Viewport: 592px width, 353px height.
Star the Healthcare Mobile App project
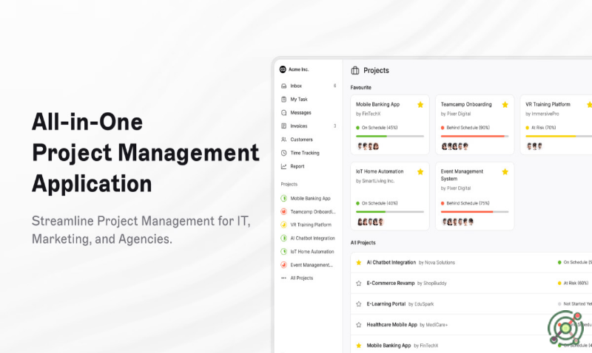pyautogui.click(x=359, y=324)
